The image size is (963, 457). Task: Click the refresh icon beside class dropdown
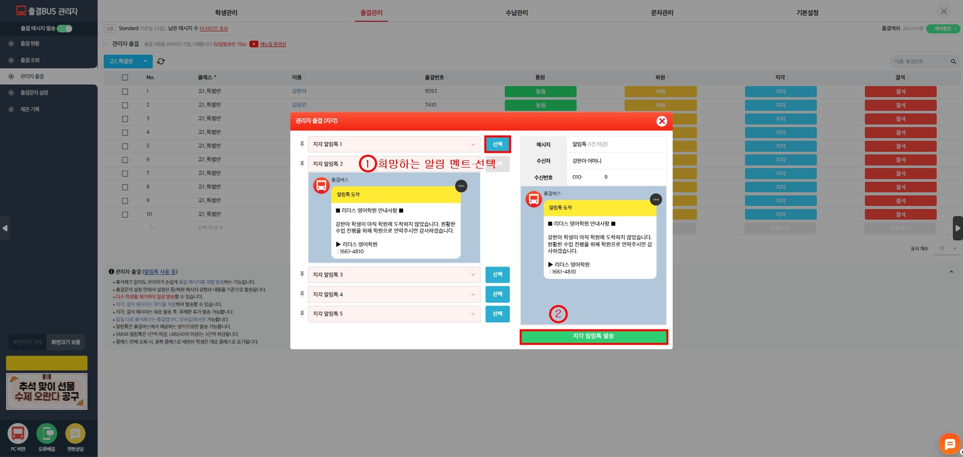click(161, 61)
